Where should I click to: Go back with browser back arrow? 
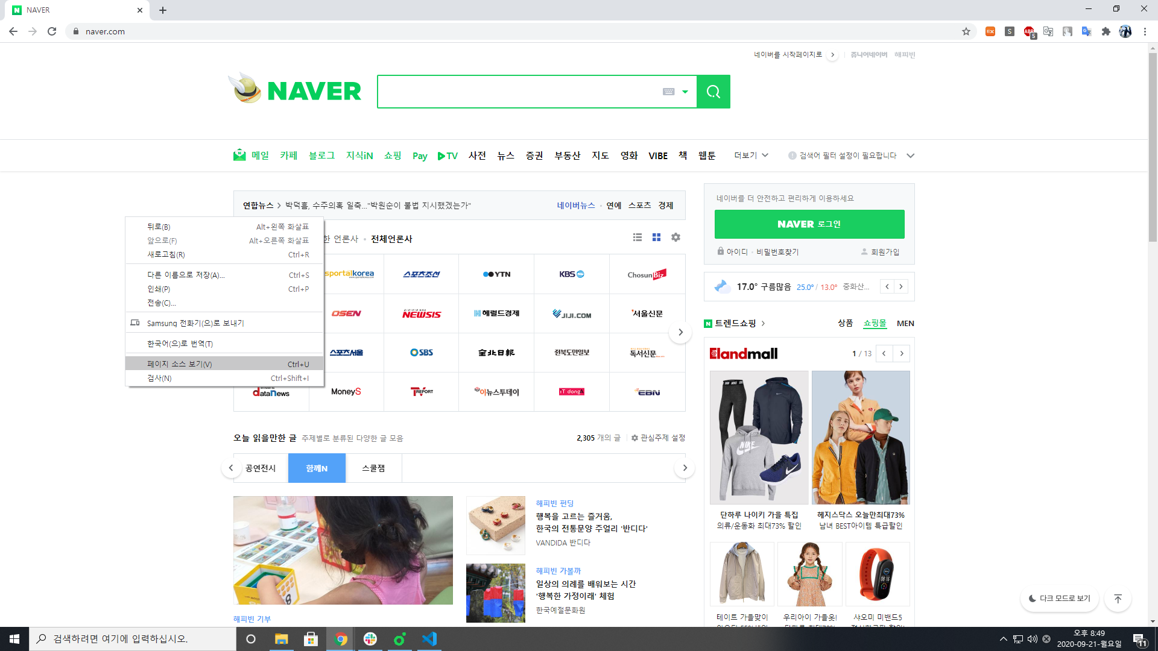(x=13, y=31)
